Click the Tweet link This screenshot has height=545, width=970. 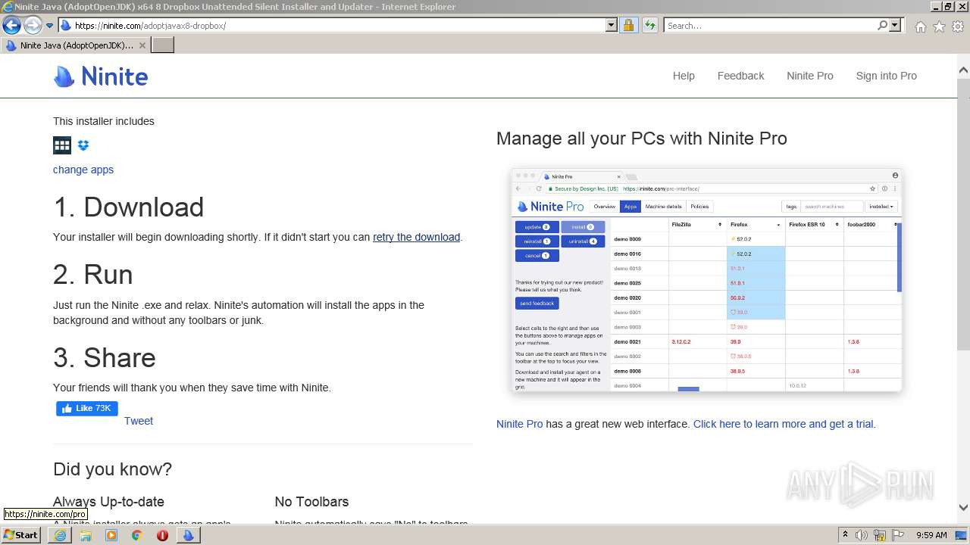pos(139,421)
